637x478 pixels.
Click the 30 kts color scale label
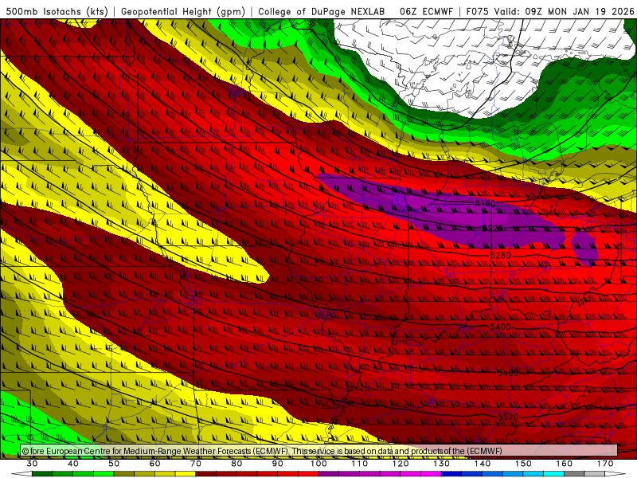click(32, 464)
